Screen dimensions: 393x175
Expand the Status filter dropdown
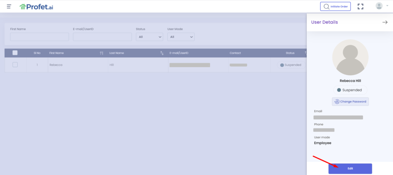coord(149,37)
